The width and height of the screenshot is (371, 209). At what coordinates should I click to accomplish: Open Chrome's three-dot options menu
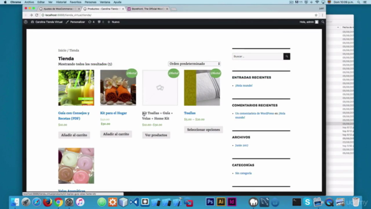(322, 15)
